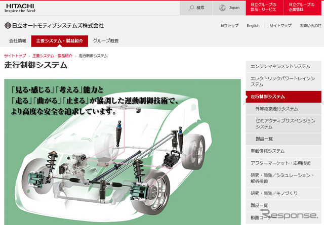Click the globe icon beside Japan
The image size is (324, 225).
click(x=222, y=8)
